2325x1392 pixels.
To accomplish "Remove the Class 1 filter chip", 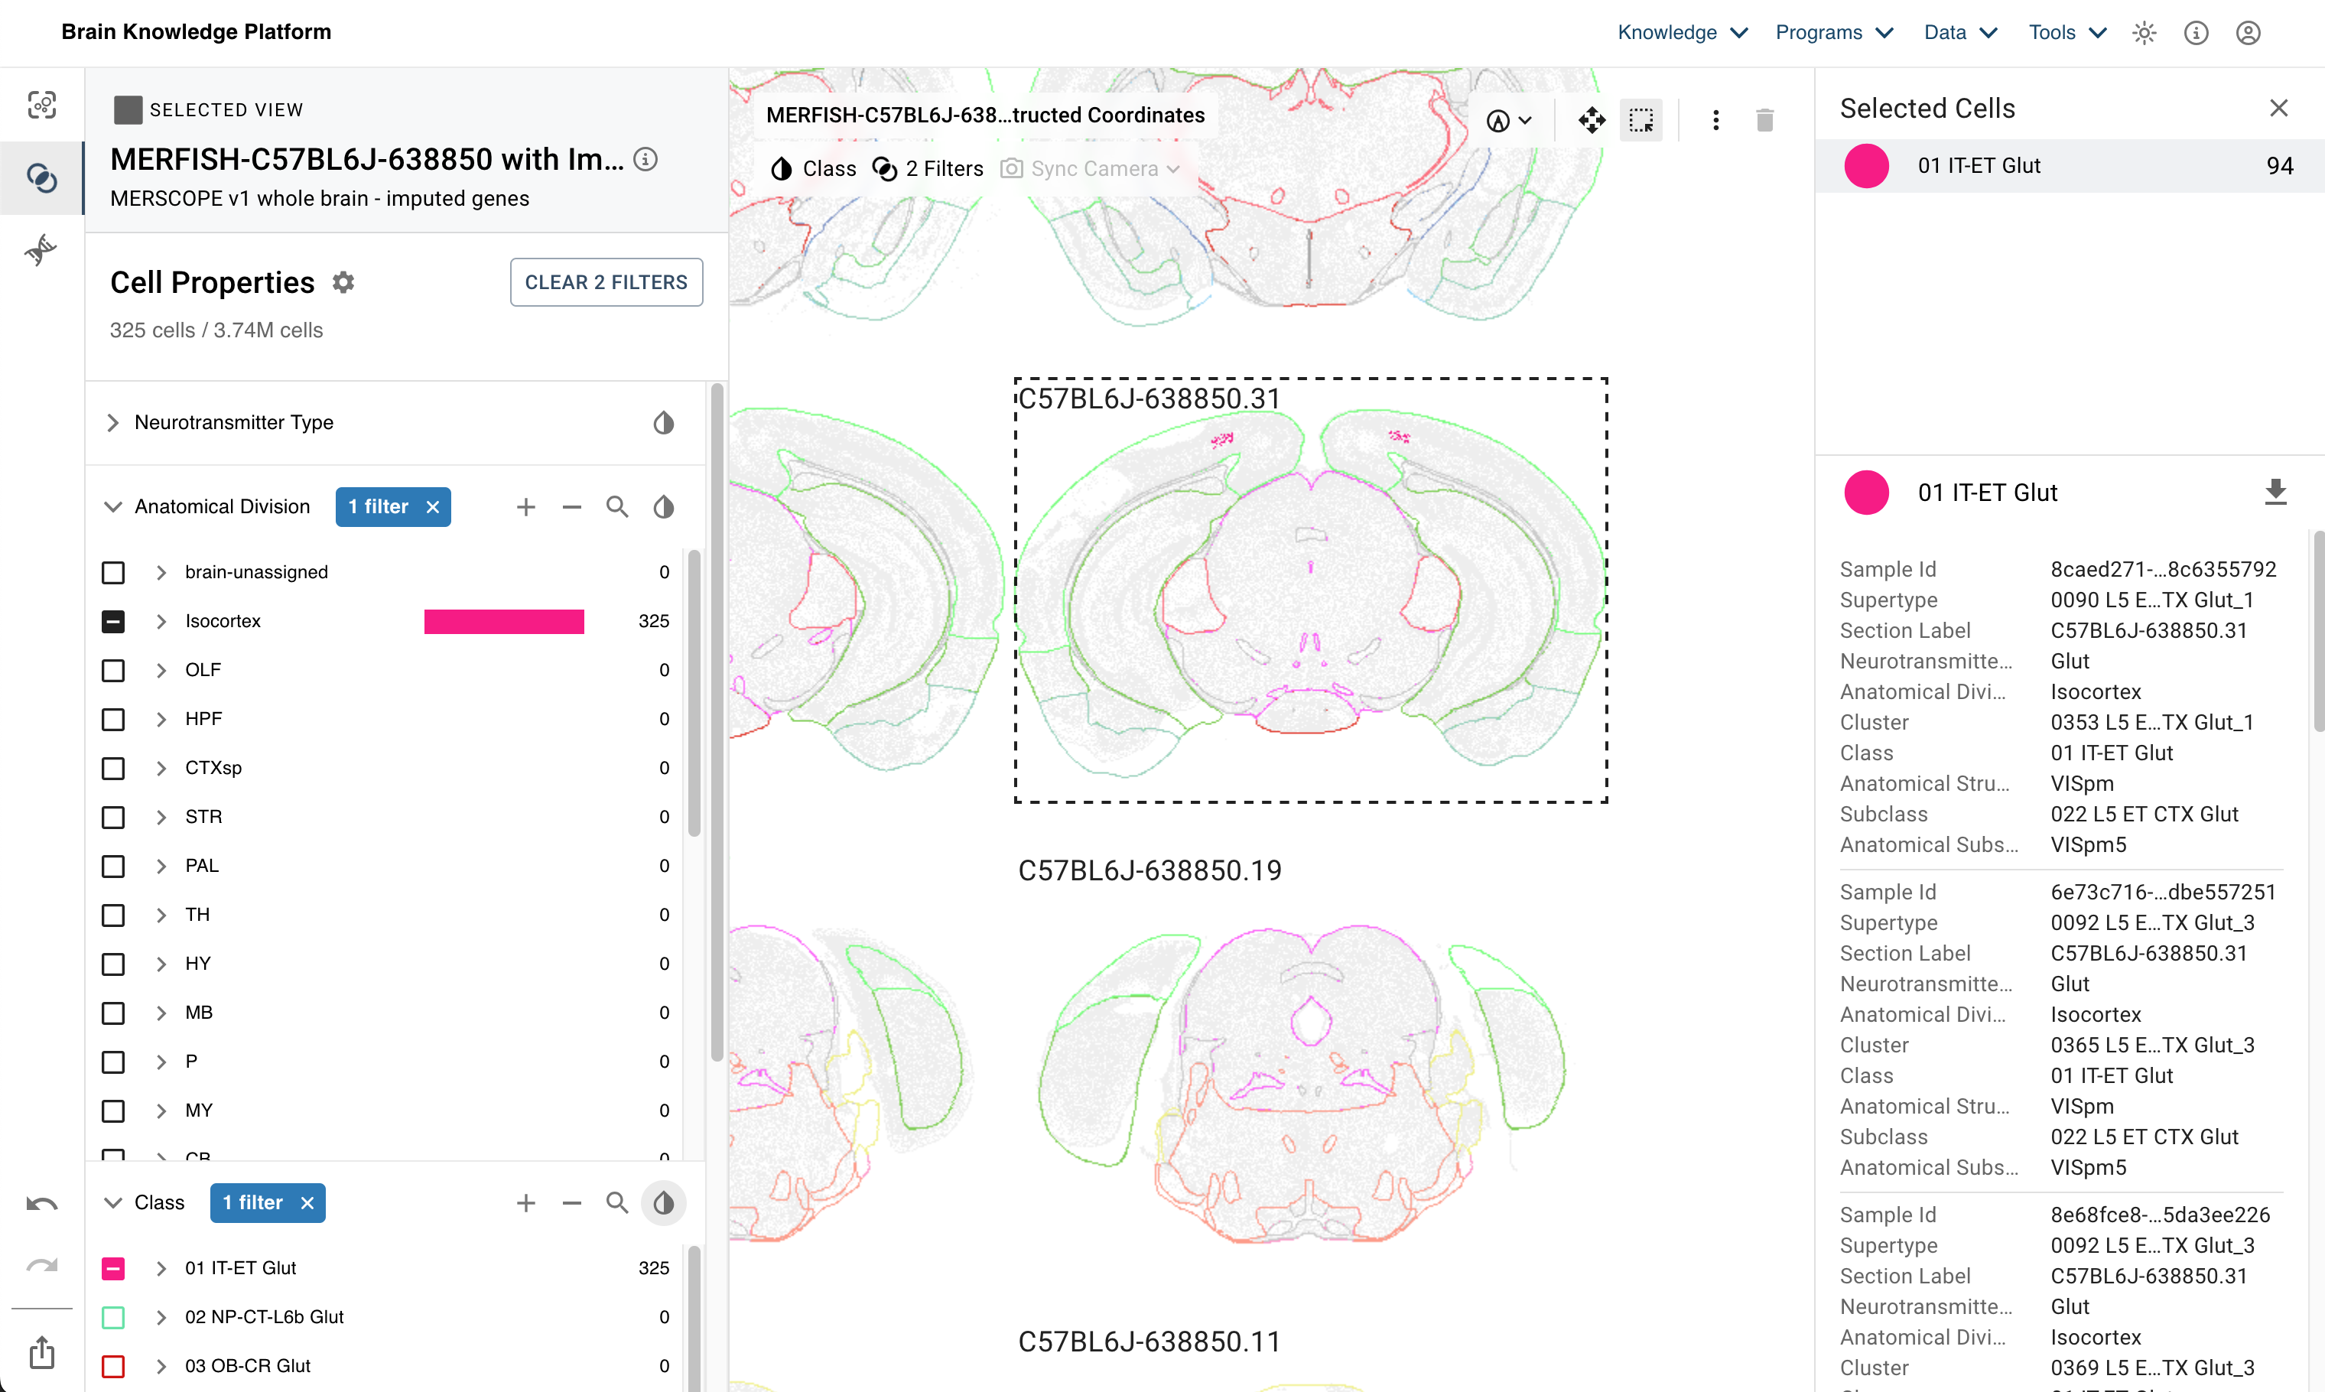I will coord(307,1203).
